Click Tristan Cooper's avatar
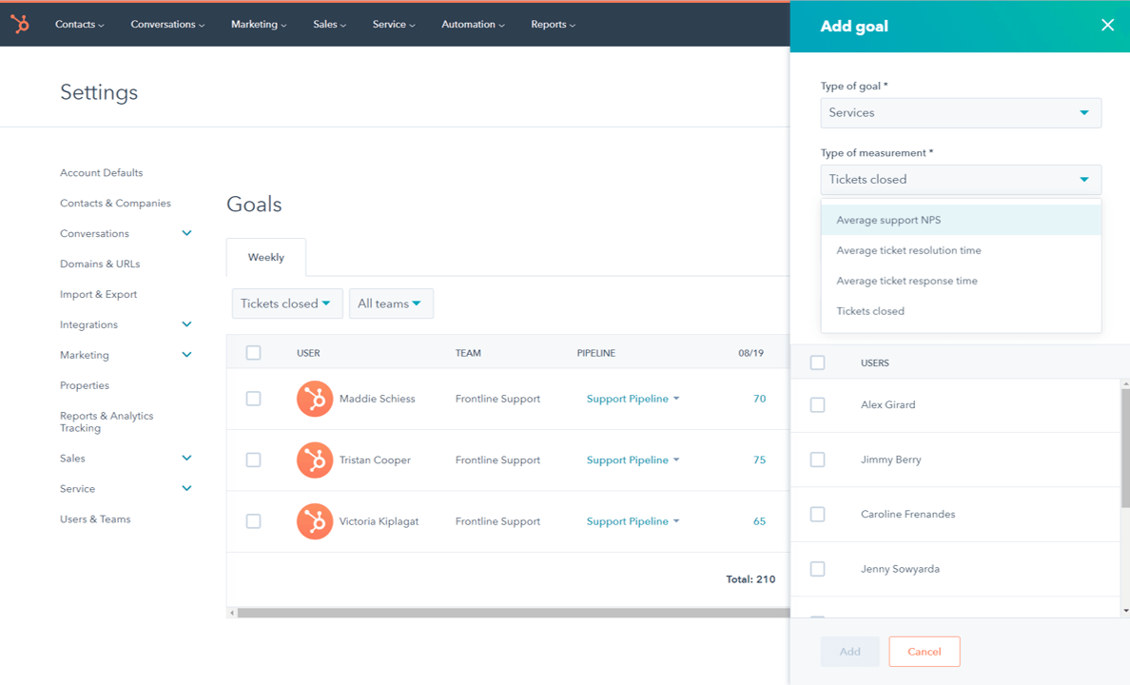Viewport: 1130px width, 685px height. (315, 460)
